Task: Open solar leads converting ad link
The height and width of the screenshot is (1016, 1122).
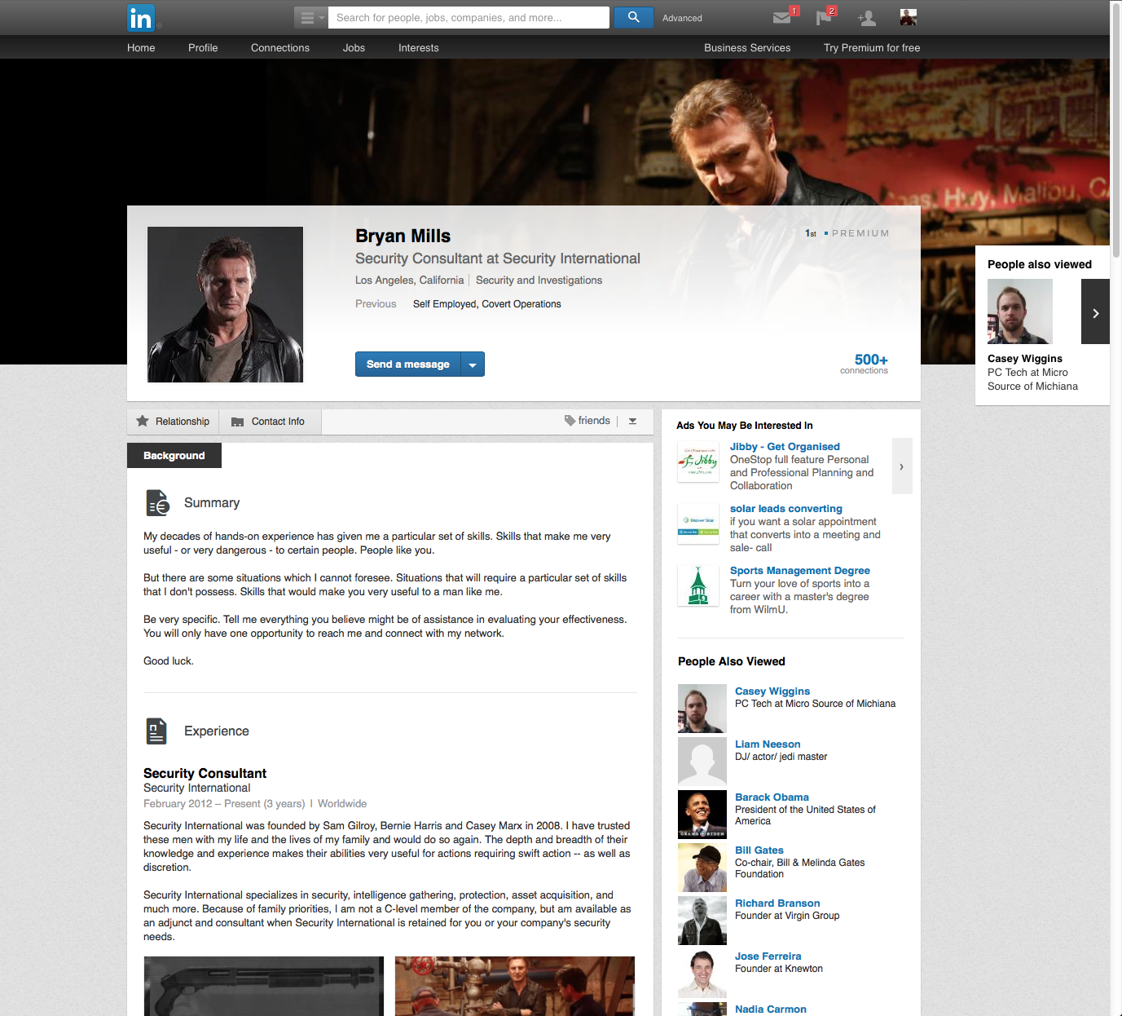Action: click(786, 509)
